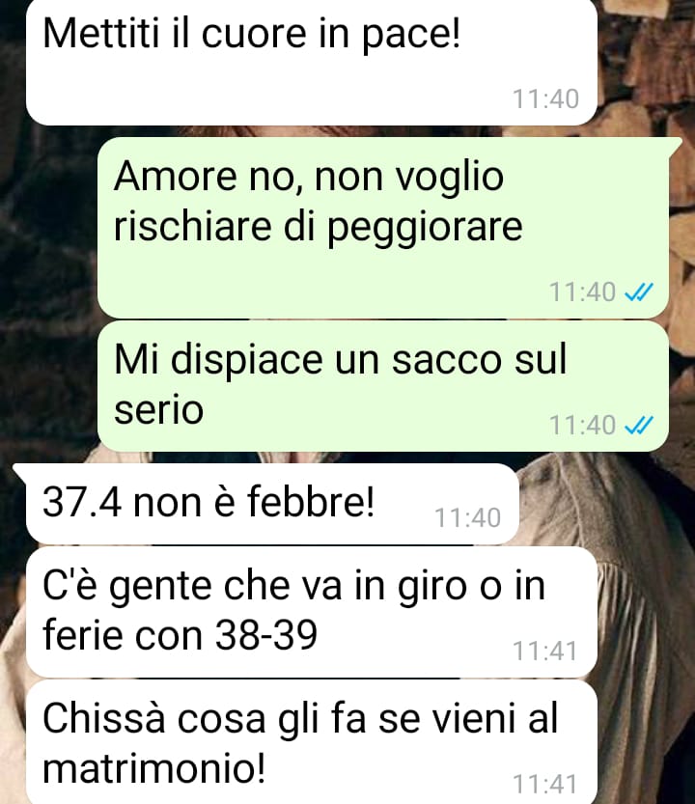This screenshot has width=695, height=804.
Task: Tap the 'Mi dispiace un sacco sul serio' message
Action: click(383, 387)
